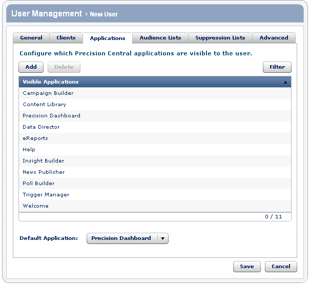The image size is (309, 284).
Task: Click the sort arrow in Visible Applications header
Action: (x=285, y=82)
